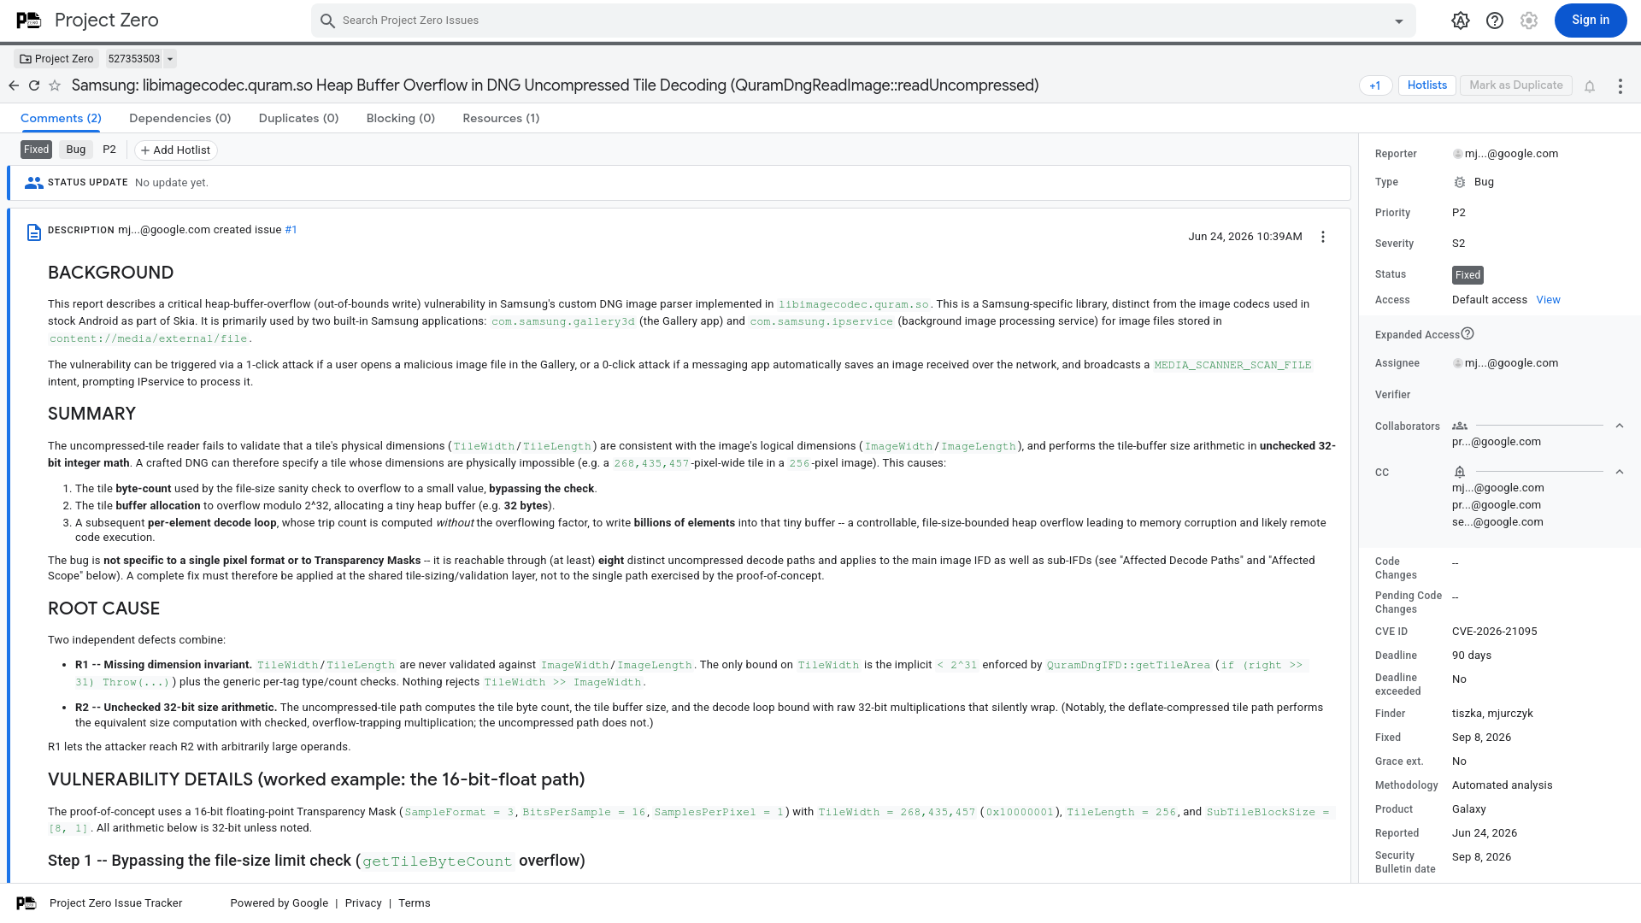Open issue ID 527353503 dropdown
Viewport: 1641px width, 923px height.
click(170, 59)
